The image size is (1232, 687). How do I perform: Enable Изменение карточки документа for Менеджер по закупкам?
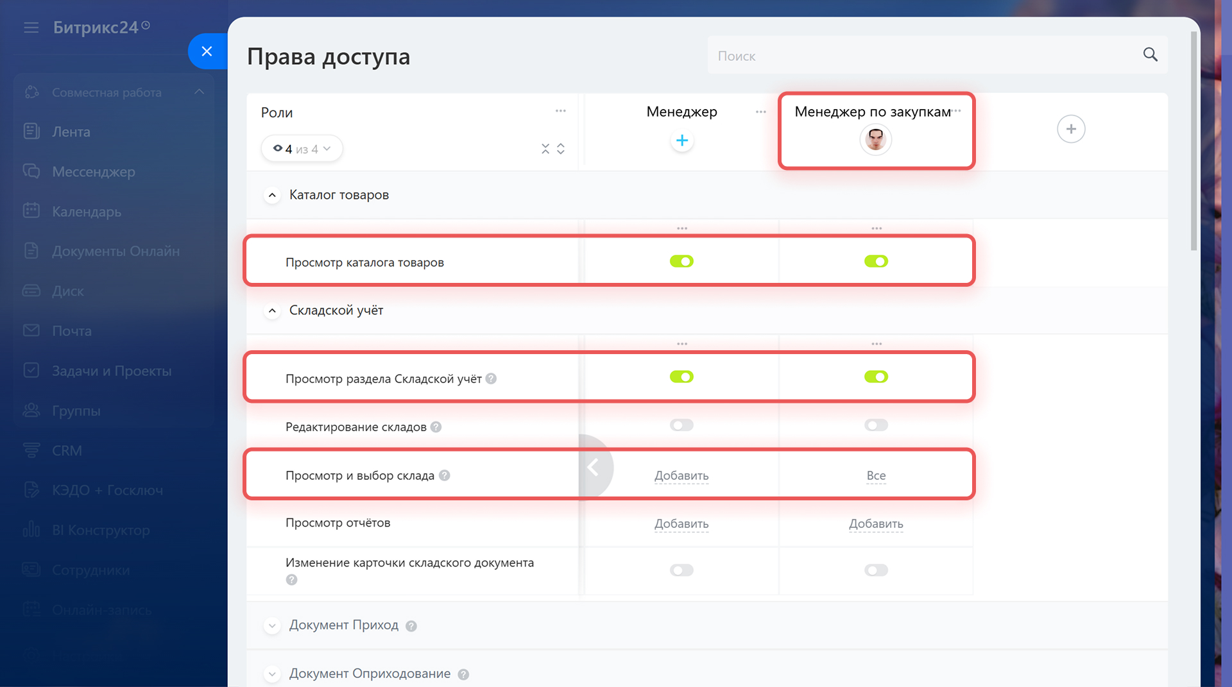coord(876,570)
